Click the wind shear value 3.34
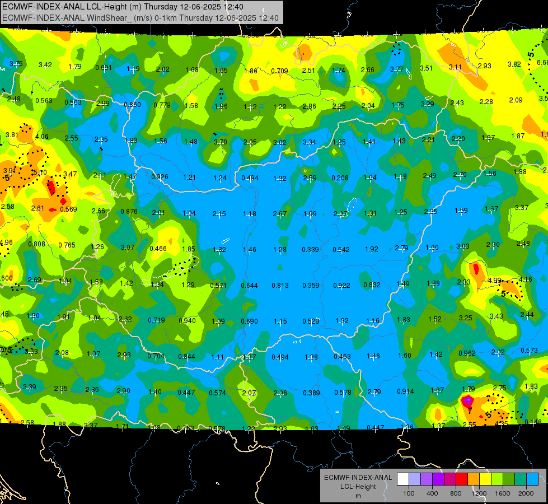The height and width of the screenshot is (504, 548). (310, 142)
